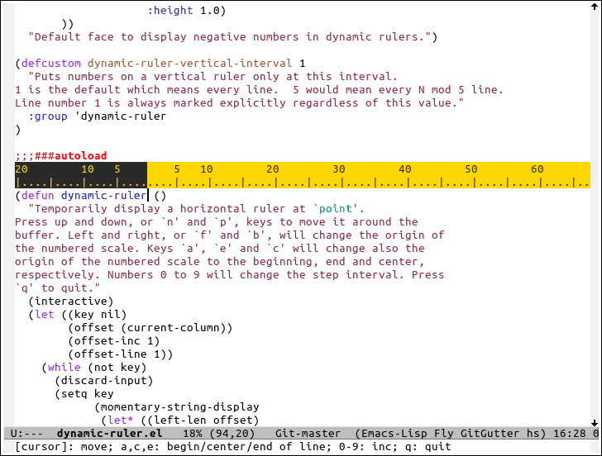Click the docstring line starting 'respectively. Numbers 0 to 9'
Screen dimensions: 602x456
[230, 275]
